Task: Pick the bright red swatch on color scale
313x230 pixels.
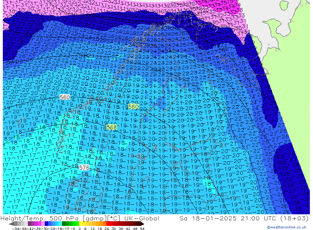Action: pyautogui.click(x=108, y=224)
